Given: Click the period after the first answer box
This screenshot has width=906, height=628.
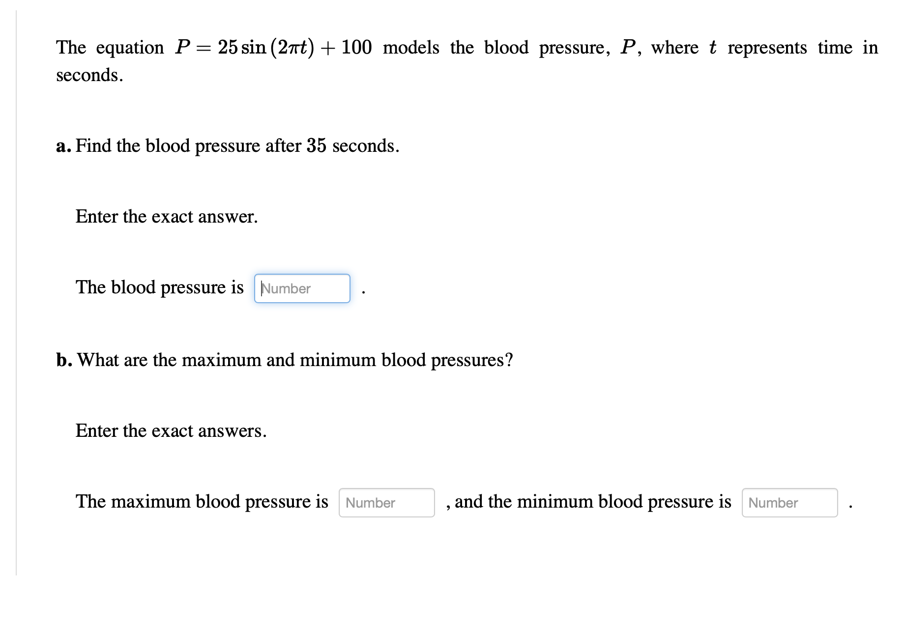Looking at the screenshot, I should pos(364,292).
